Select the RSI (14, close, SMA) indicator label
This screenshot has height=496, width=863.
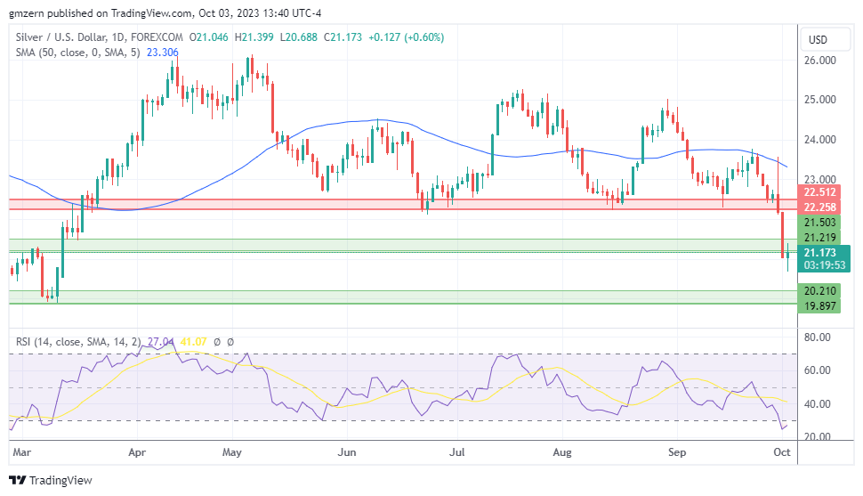point(77,342)
